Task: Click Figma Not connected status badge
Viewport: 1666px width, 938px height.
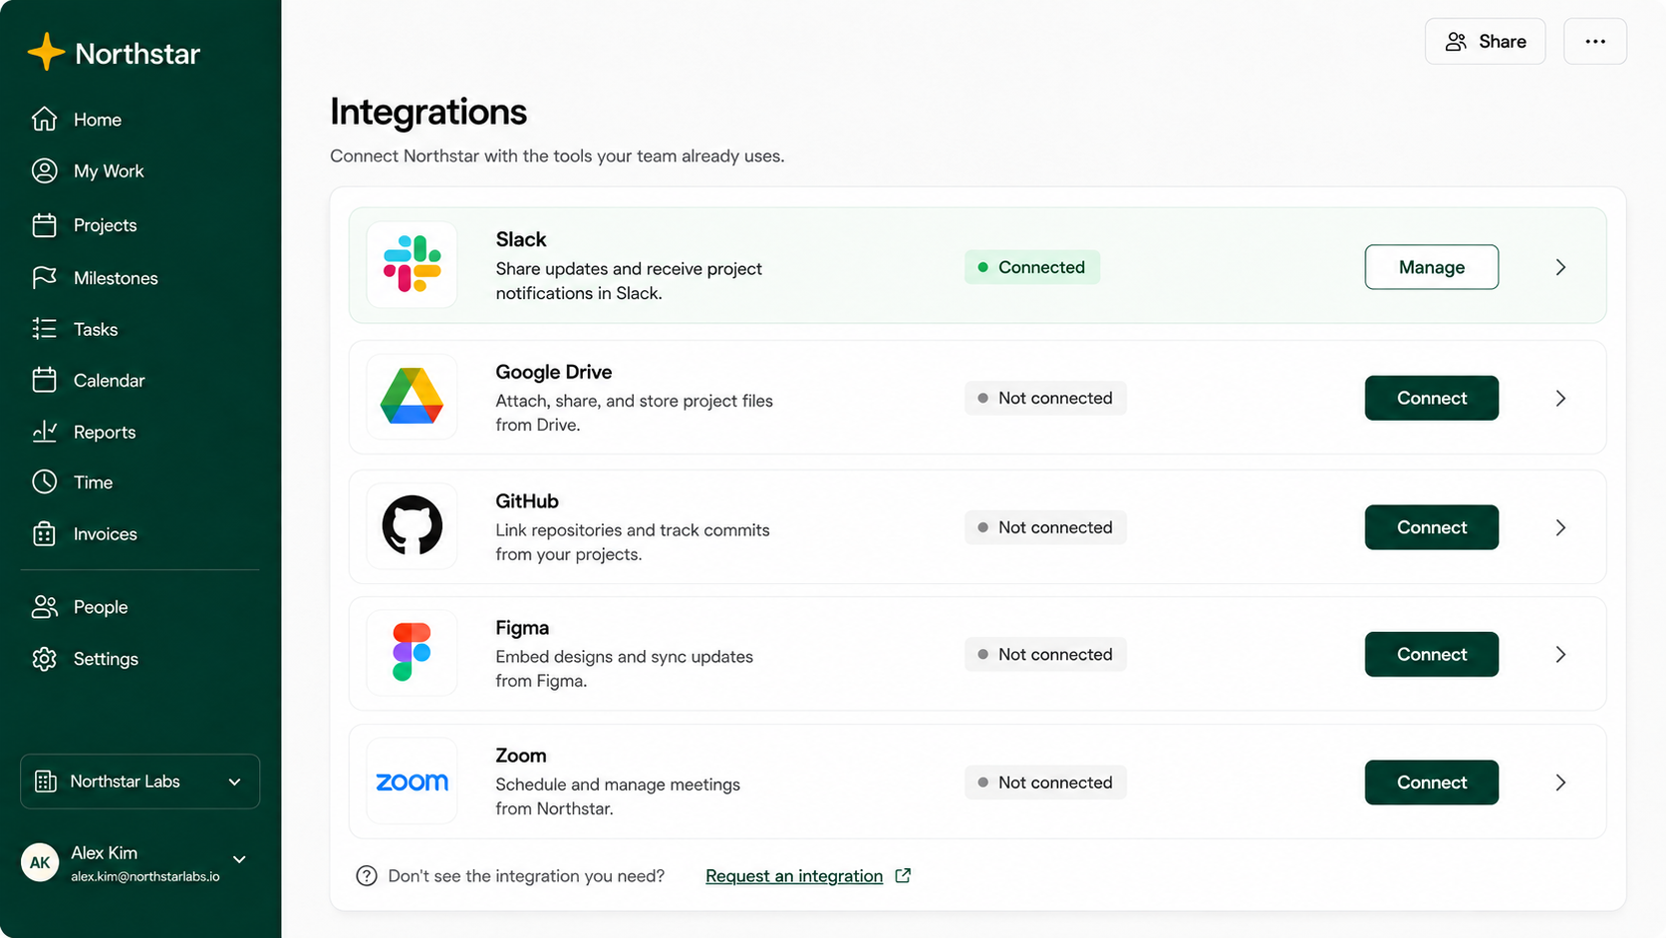Action: point(1045,654)
